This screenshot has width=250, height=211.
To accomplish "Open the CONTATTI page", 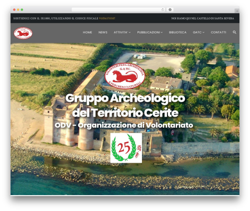I will [x=218, y=32].
